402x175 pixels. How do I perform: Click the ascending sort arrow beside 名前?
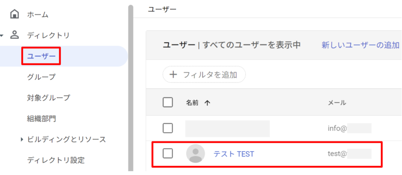pos(207,103)
